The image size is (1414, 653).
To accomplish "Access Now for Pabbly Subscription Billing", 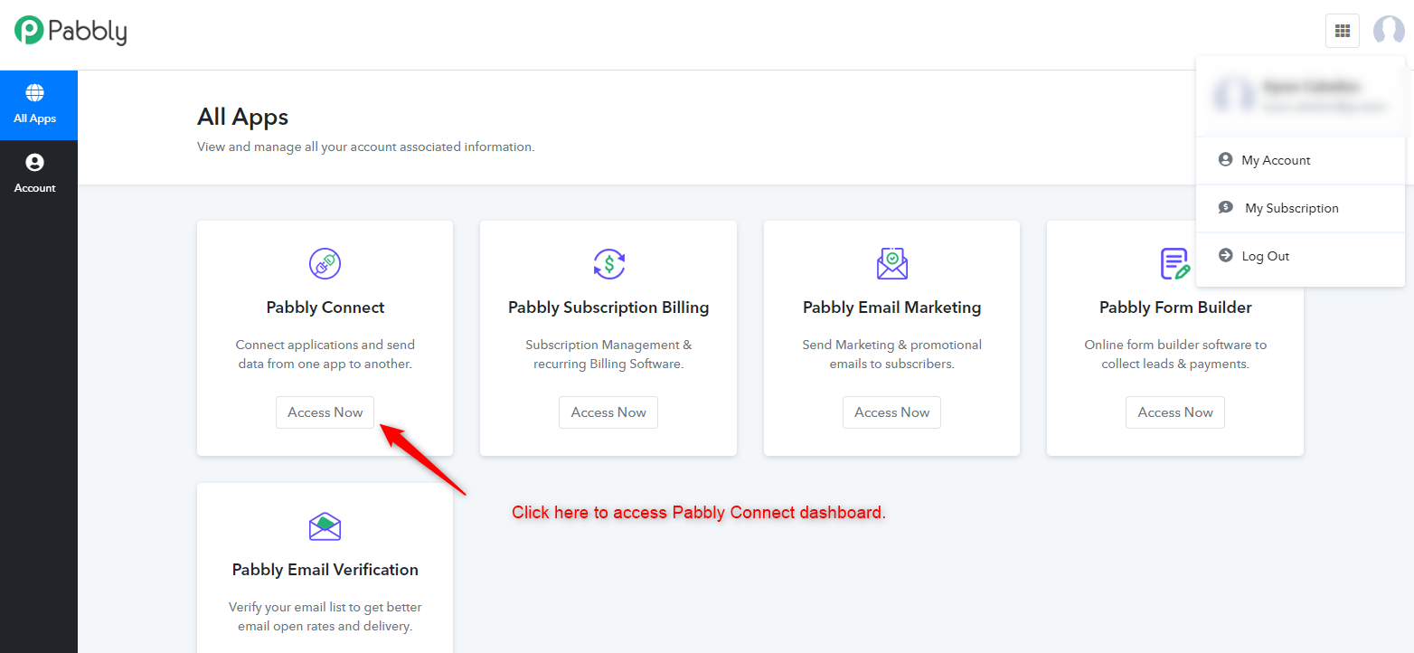I will (608, 412).
